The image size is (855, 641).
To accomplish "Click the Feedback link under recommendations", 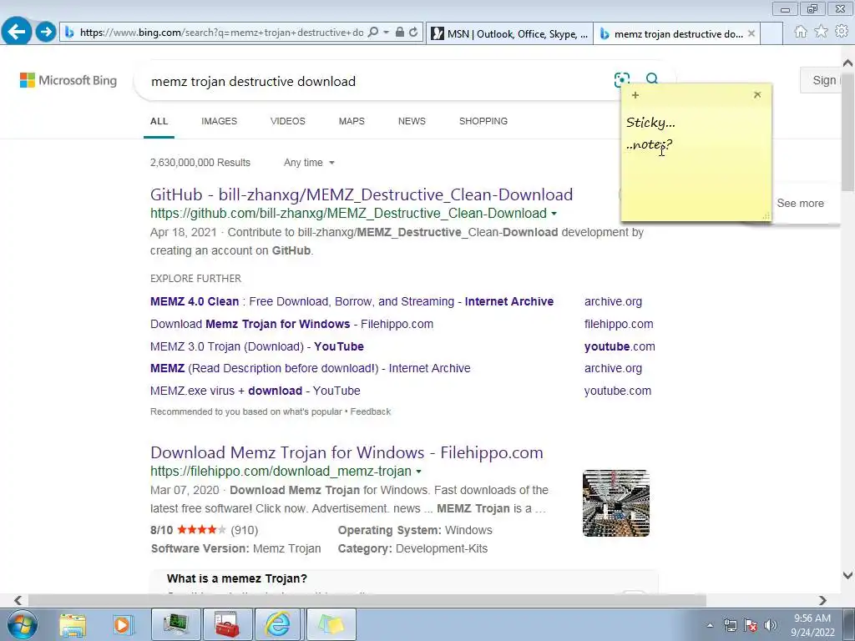I will [370, 411].
